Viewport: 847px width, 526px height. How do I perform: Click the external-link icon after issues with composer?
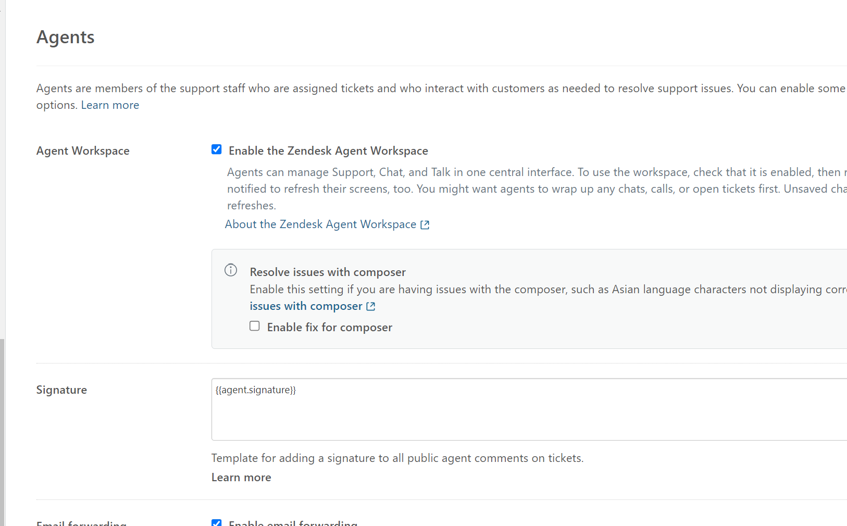pyautogui.click(x=371, y=306)
